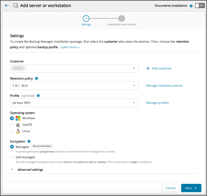This screenshot has width=207, height=196.
Task: Click the Windows logo icon
Action: coord(18,118)
